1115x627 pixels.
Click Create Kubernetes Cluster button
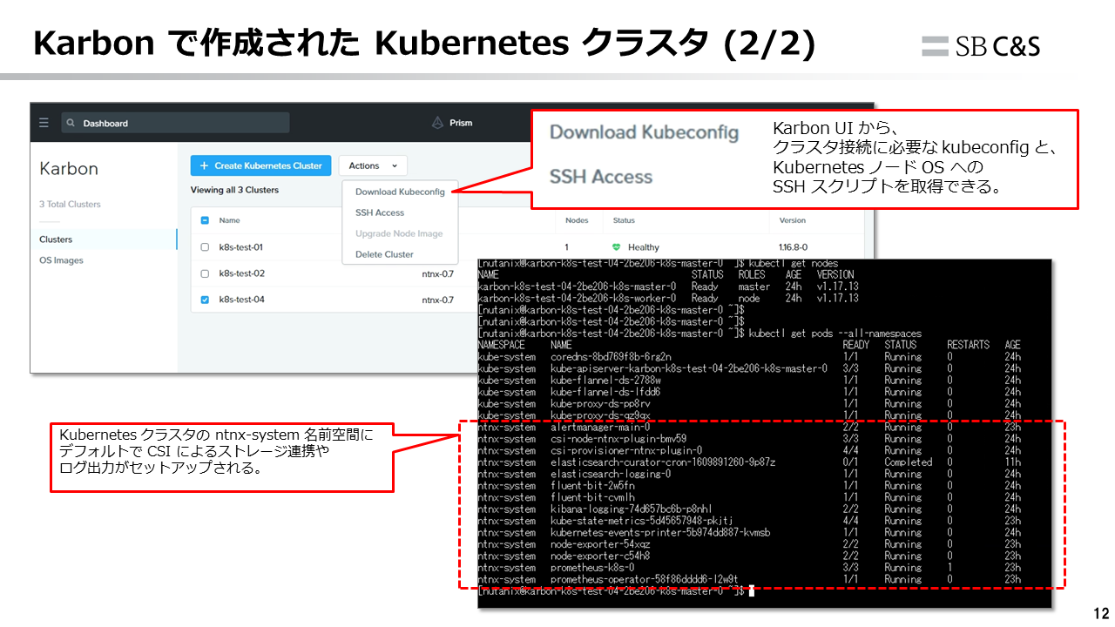261,165
